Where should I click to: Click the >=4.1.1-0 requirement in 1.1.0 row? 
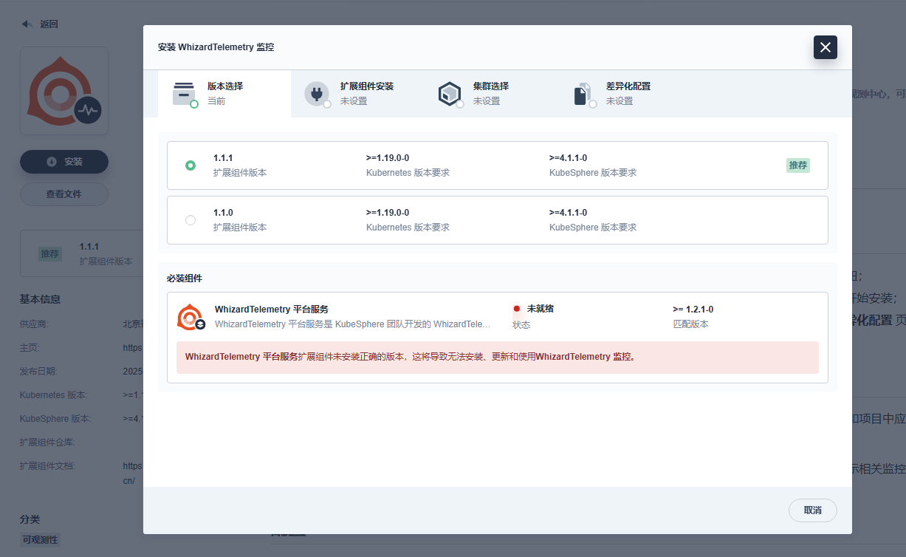pyautogui.click(x=569, y=213)
